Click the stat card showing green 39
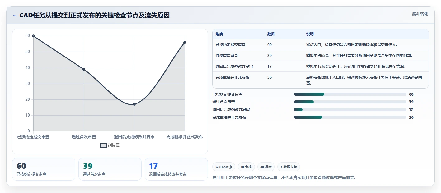Screen dimensions: 441x193 pyautogui.click(x=110, y=169)
